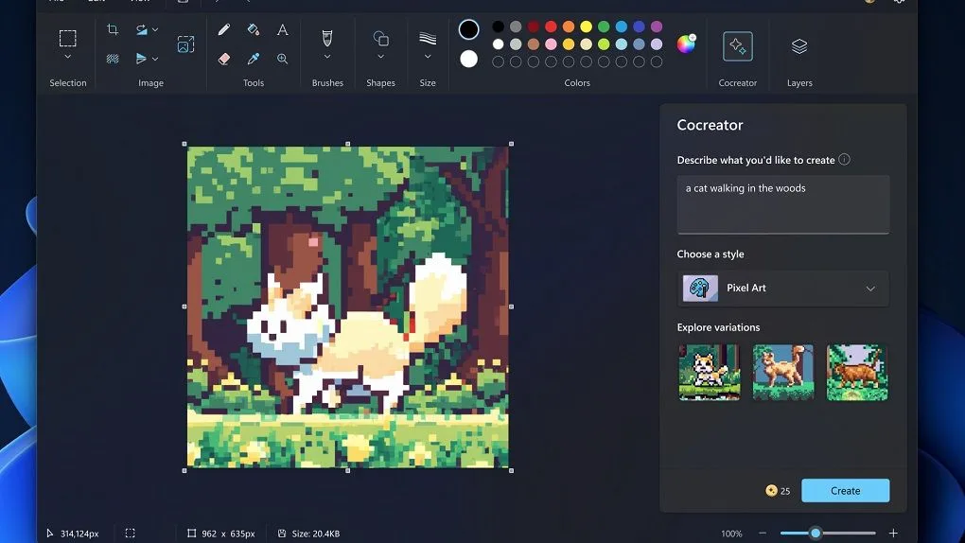Choose the third variation with the brown cat
This screenshot has width=965, height=543.
[857, 373]
